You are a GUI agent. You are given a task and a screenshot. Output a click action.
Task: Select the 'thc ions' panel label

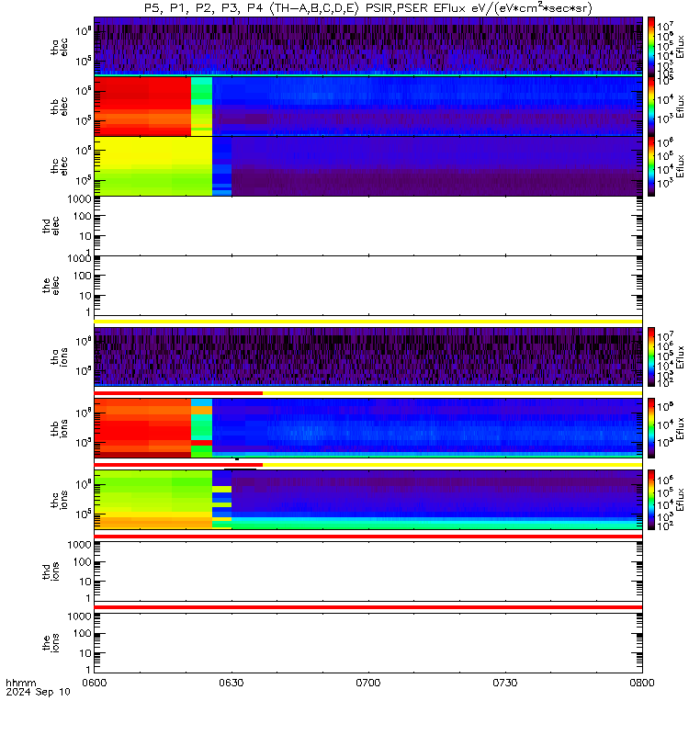tap(60, 500)
